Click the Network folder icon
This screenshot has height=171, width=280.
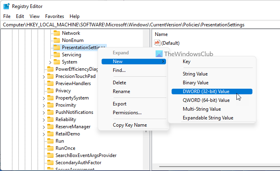coord(57,33)
